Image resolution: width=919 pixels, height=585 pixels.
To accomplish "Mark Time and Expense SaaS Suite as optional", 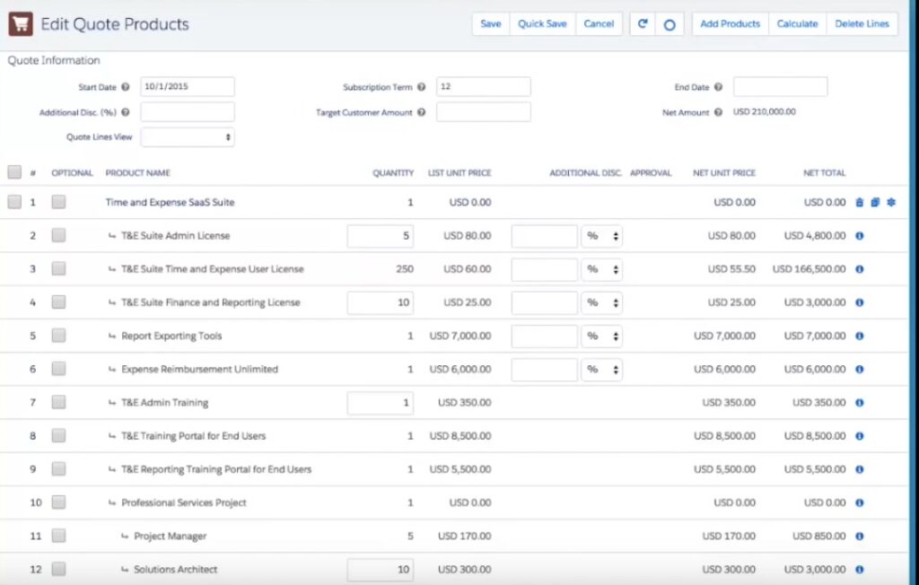I will click(x=58, y=202).
